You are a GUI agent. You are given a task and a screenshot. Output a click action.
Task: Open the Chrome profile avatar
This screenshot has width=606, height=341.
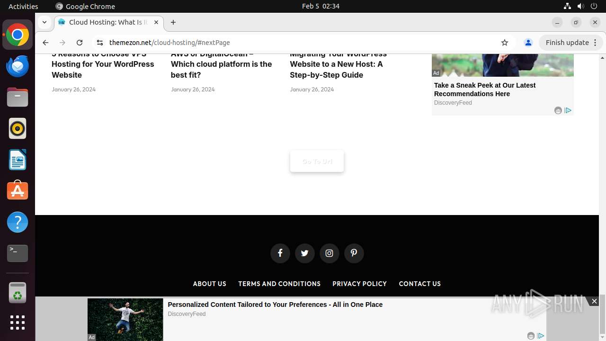click(528, 43)
